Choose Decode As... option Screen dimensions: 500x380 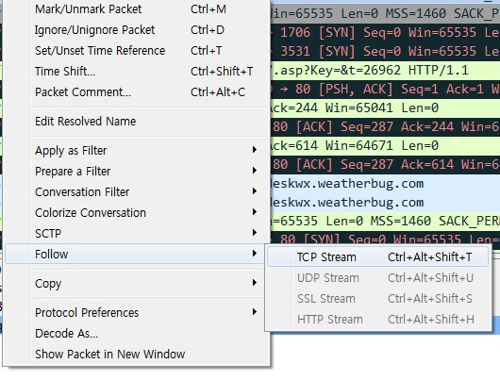coord(136,334)
